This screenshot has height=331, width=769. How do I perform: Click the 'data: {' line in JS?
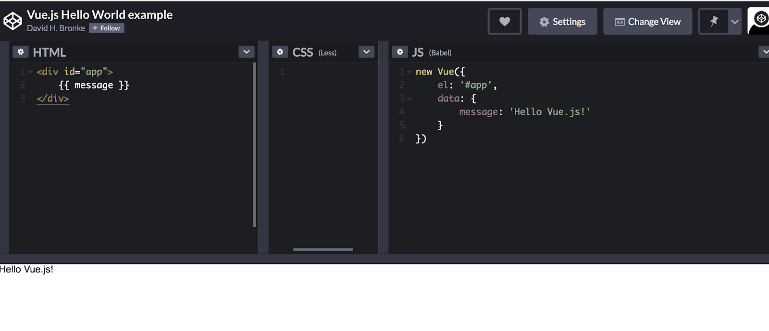click(457, 98)
